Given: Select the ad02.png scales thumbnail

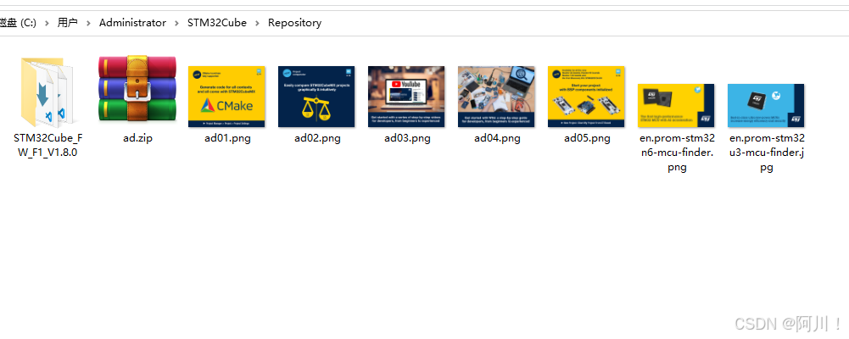Looking at the screenshot, I should 316,97.
